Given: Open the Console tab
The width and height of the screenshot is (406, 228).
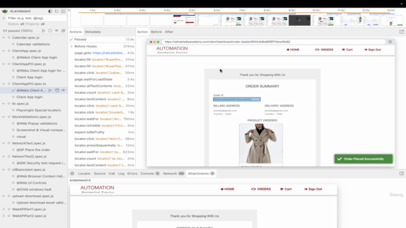Looking at the screenshot, I should tap(150, 174).
